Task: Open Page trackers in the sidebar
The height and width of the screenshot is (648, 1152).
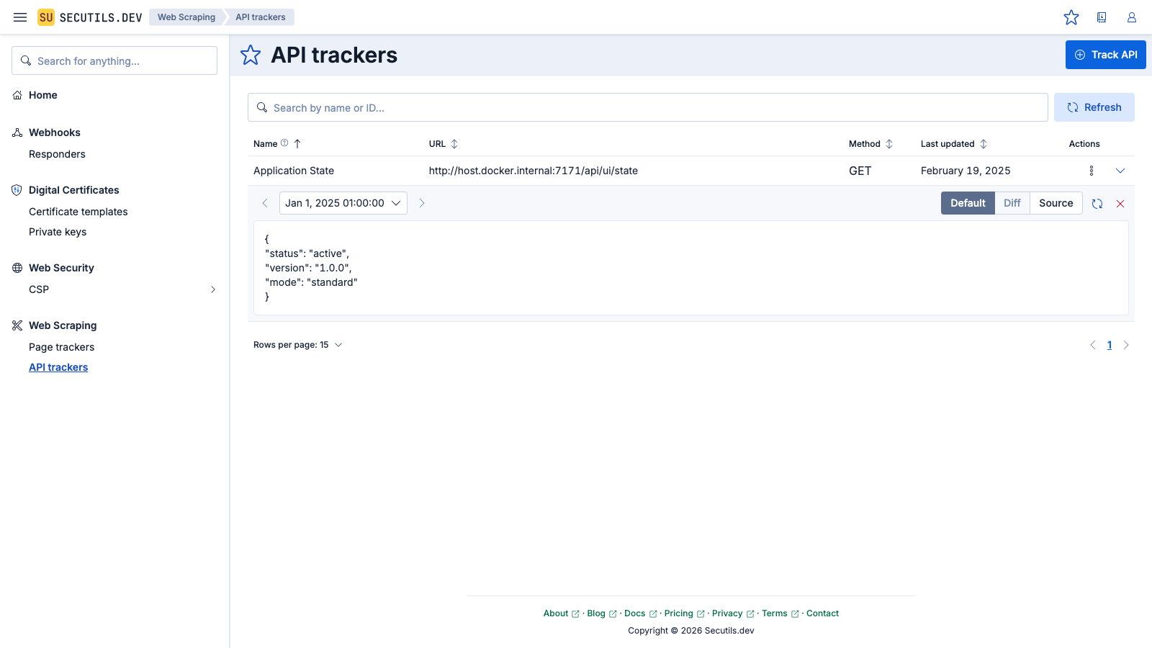Action: pos(61,347)
